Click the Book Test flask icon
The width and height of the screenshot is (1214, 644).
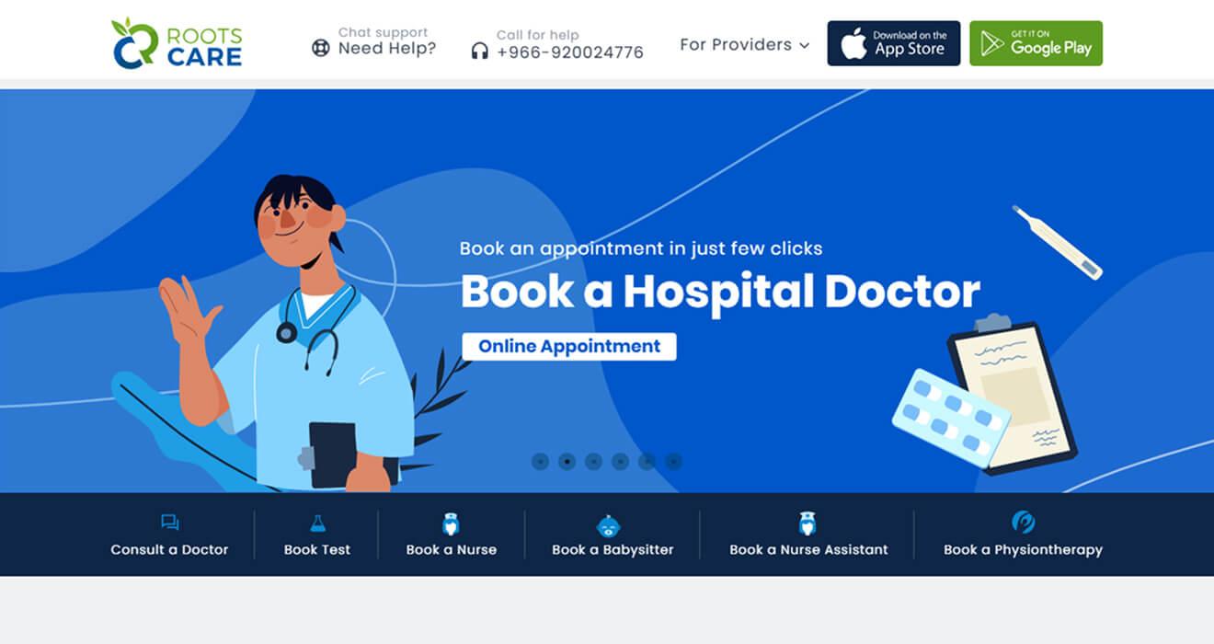(317, 523)
